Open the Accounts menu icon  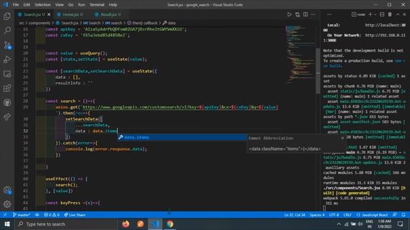click(7, 190)
